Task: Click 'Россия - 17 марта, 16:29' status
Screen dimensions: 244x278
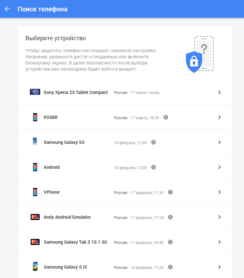Action: pos(136,118)
